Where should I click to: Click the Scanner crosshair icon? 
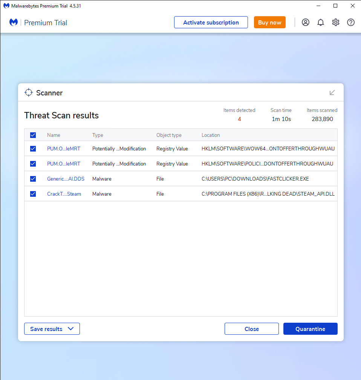(x=29, y=93)
